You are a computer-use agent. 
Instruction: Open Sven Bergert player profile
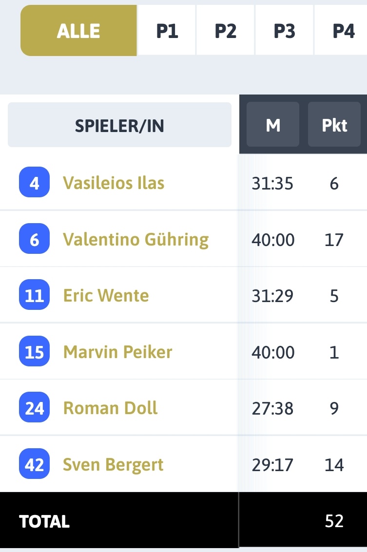tap(113, 465)
